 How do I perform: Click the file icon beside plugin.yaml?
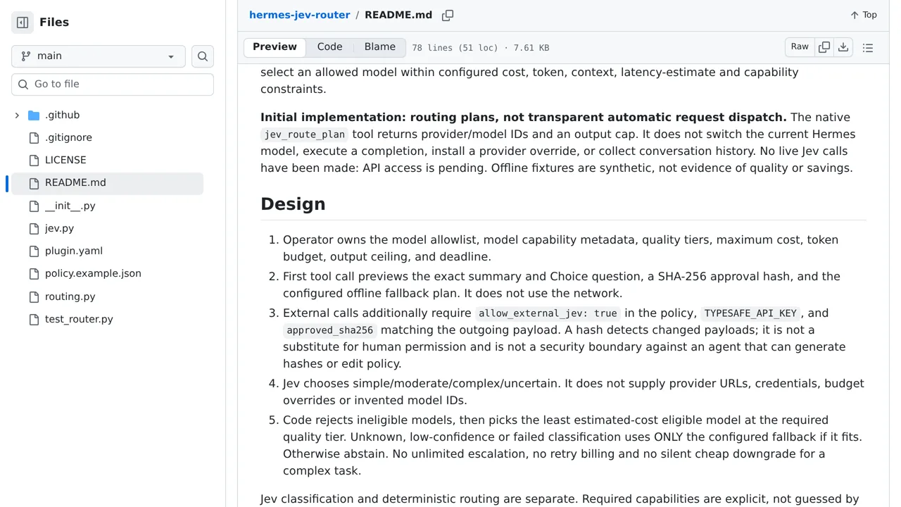pos(34,251)
